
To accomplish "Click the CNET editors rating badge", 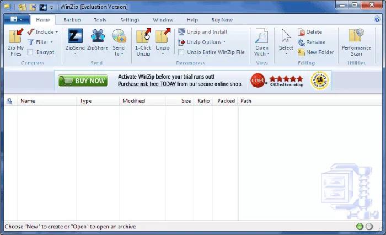I will pos(276,81).
